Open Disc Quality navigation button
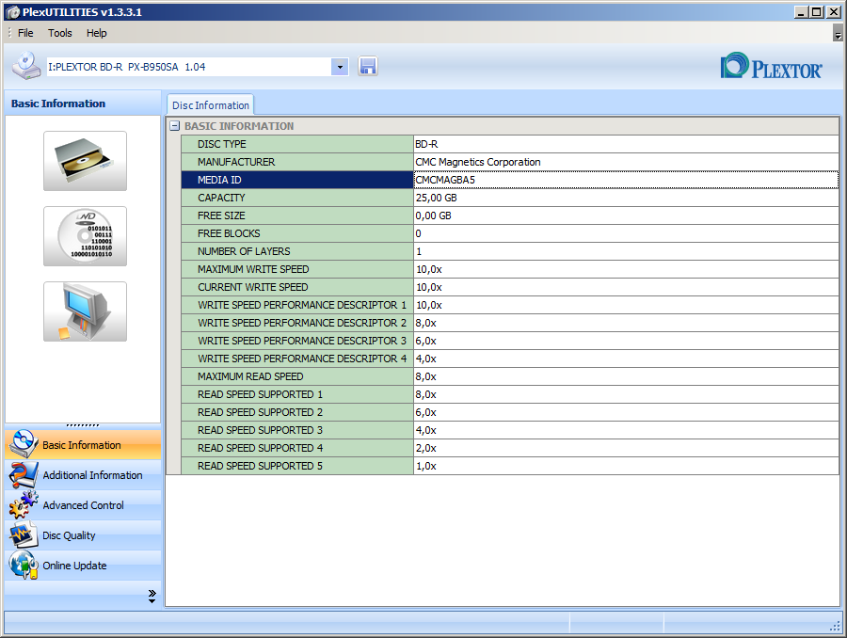The image size is (847, 638). click(x=83, y=535)
